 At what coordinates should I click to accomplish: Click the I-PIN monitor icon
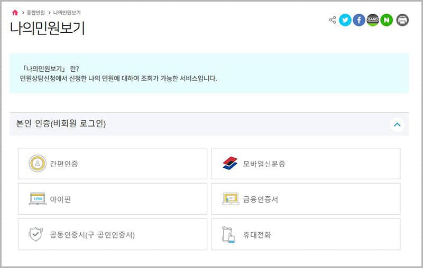pyautogui.click(x=38, y=199)
